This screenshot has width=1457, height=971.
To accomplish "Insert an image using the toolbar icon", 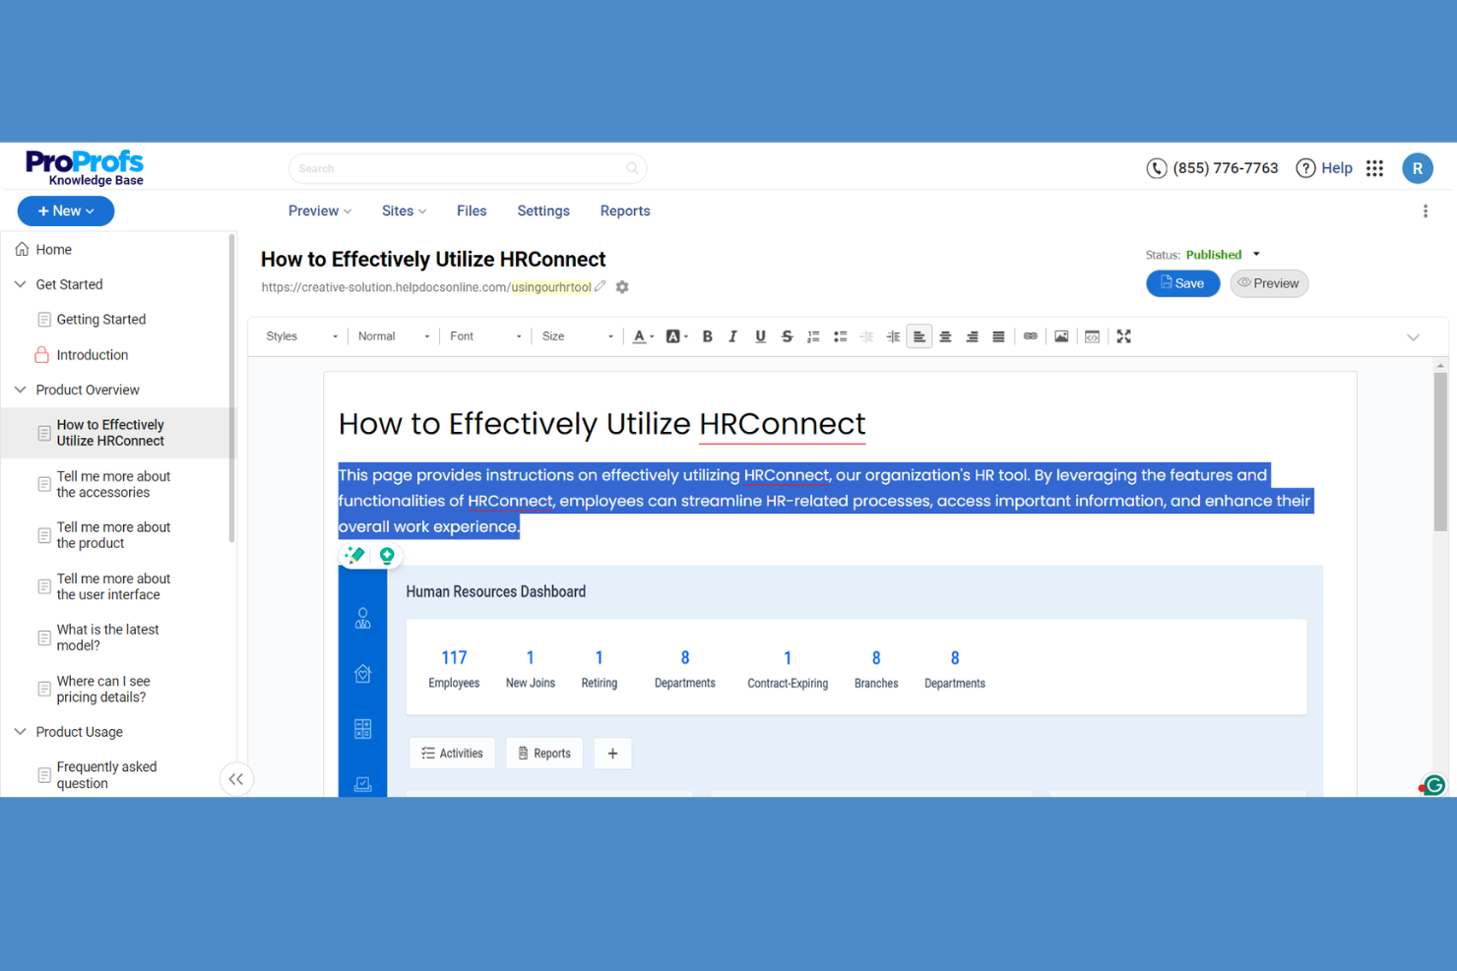I will (x=1061, y=335).
